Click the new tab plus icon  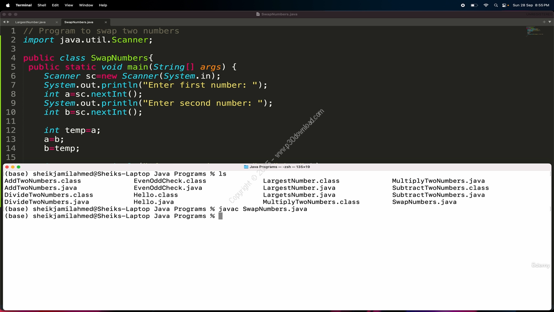coord(544,22)
